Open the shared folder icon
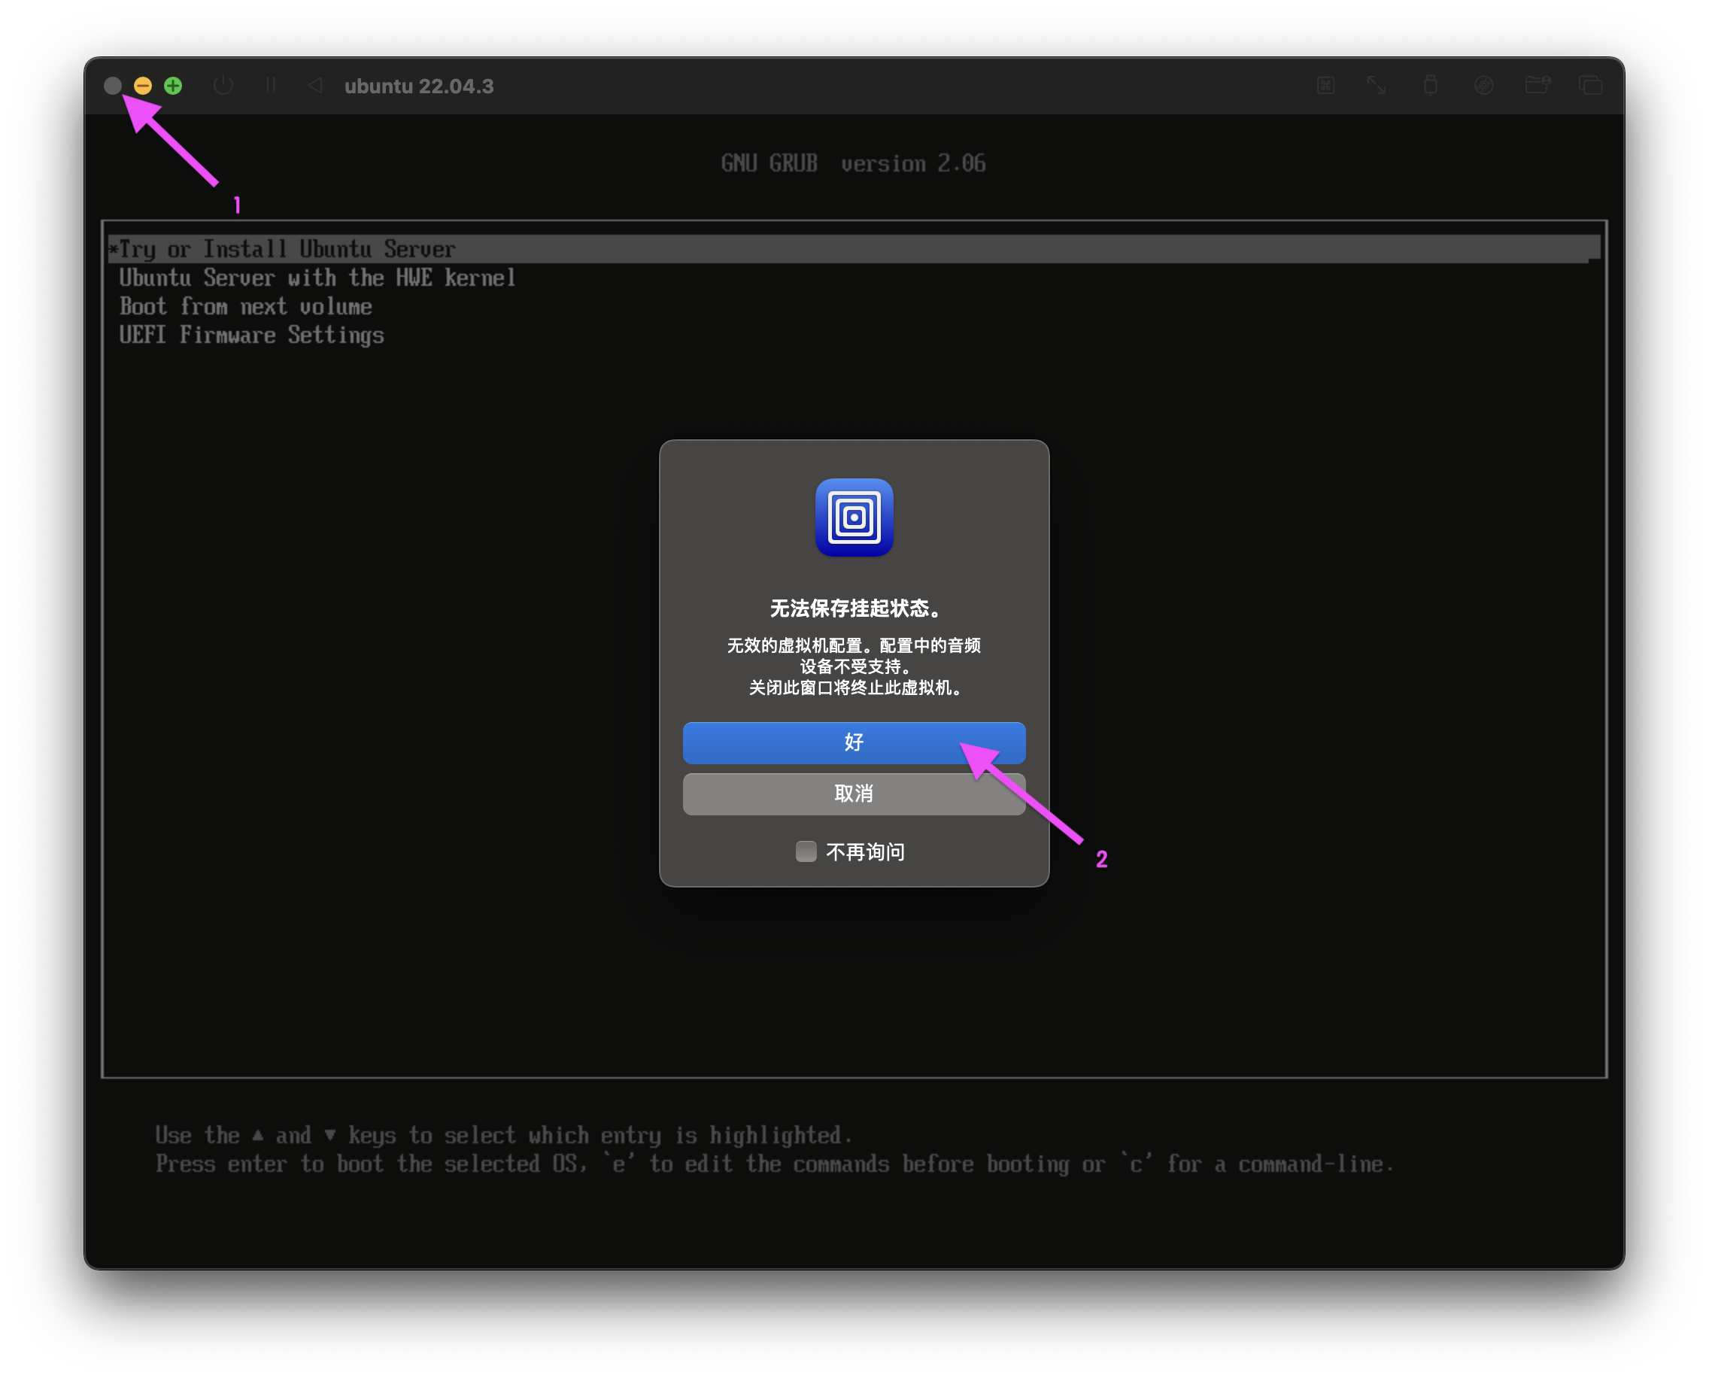1709x1381 pixels. [x=1538, y=84]
